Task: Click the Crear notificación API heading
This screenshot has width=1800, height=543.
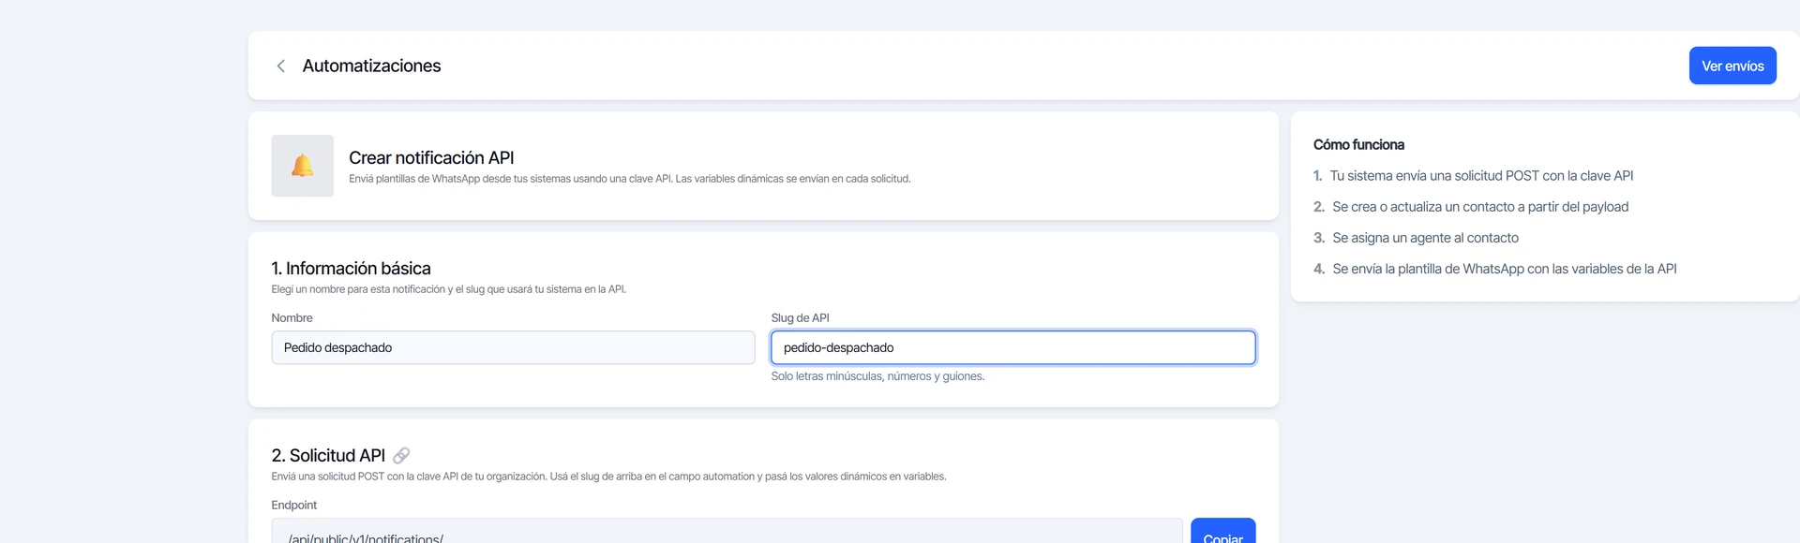Action: [x=431, y=157]
